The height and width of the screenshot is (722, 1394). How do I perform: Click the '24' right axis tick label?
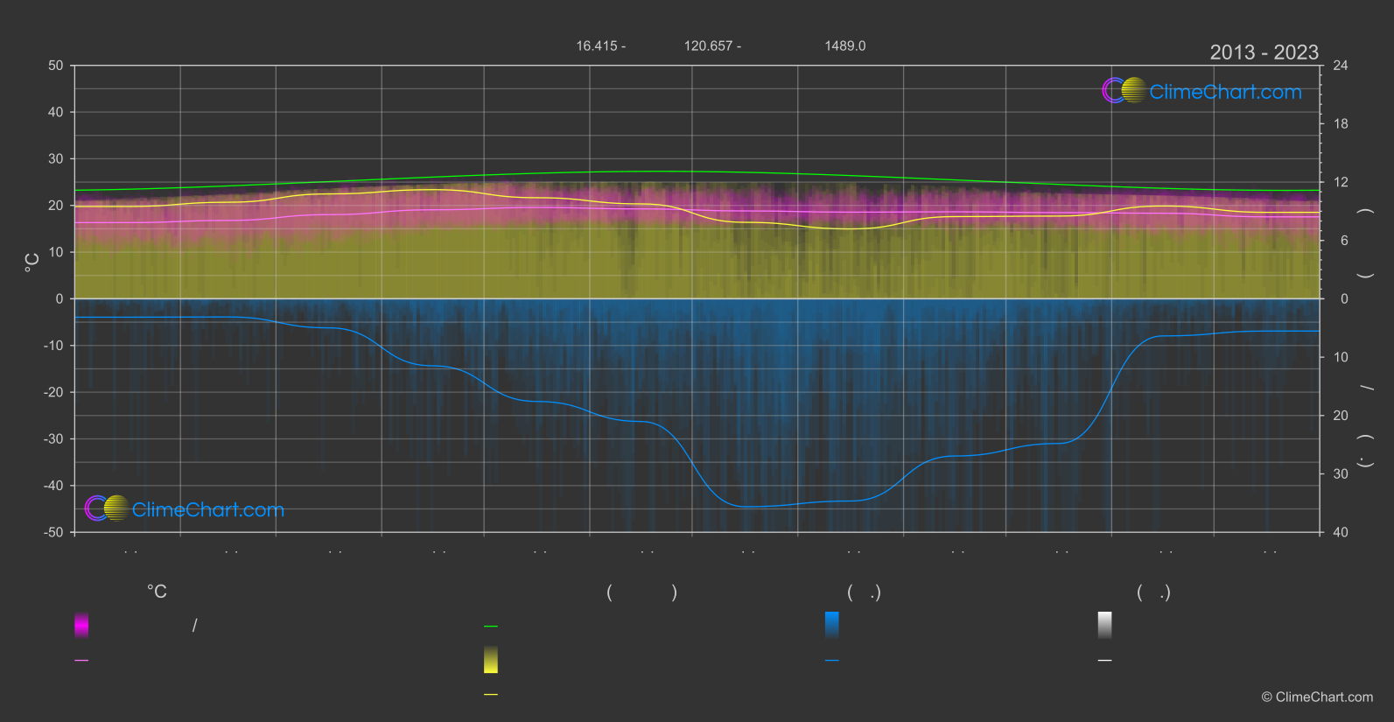pyautogui.click(x=1341, y=66)
